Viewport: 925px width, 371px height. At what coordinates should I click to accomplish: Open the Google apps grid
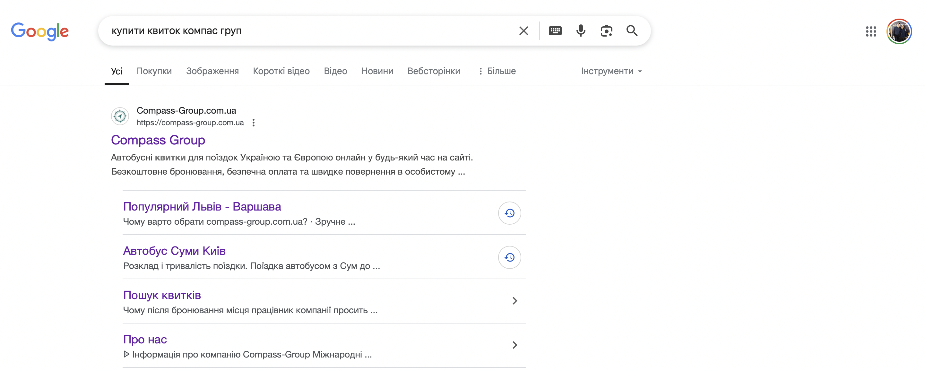tap(871, 31)
